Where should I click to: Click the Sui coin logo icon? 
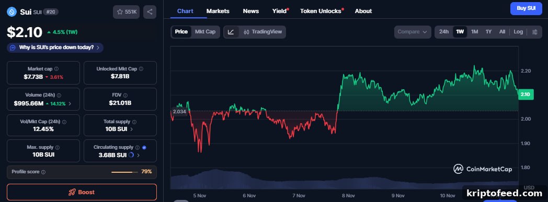(x=12, y=12)
